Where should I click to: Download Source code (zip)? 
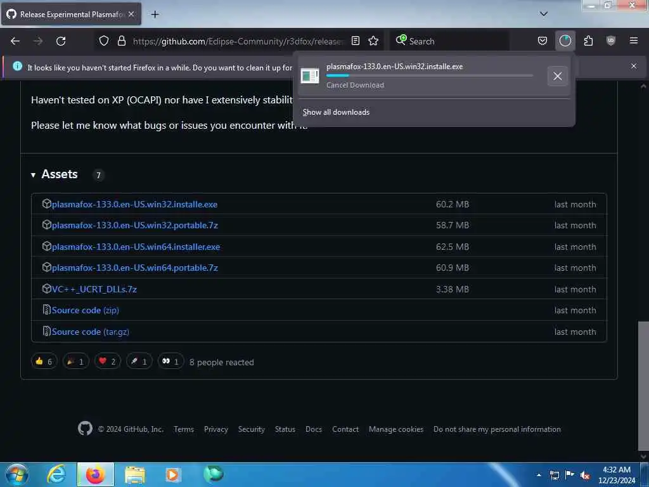pos(86,310)
